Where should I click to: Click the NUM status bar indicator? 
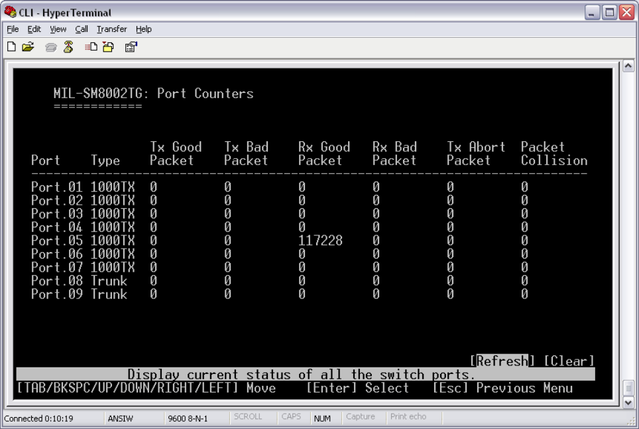[x=322, y=418]
